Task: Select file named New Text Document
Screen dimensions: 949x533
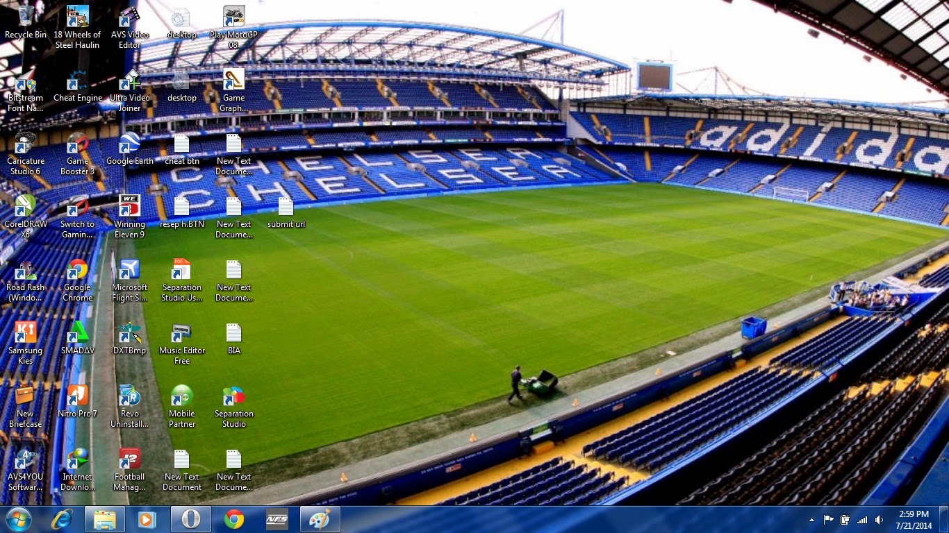Action: 182,469
